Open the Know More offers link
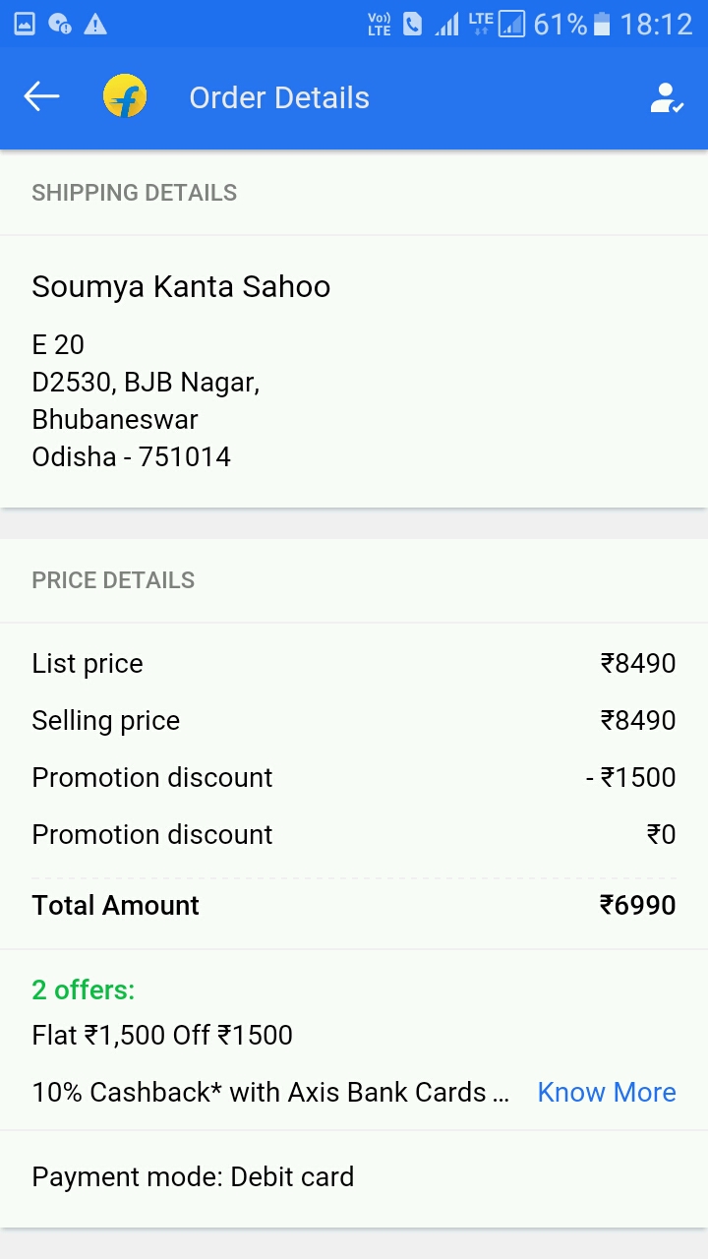This screenshot has width=708, height=1259. 606,1092
